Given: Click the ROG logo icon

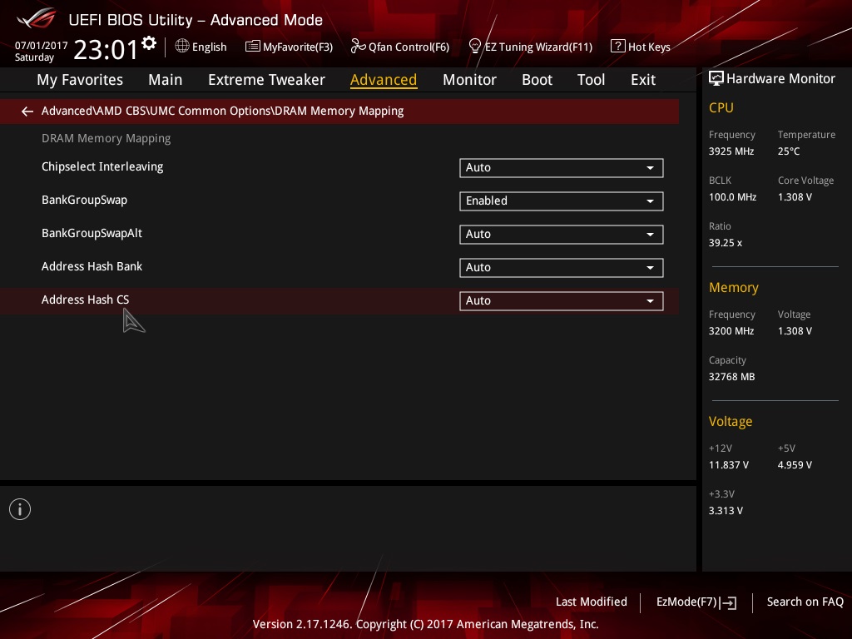Looking at the screenshot, I should click(x=37, y=18).
